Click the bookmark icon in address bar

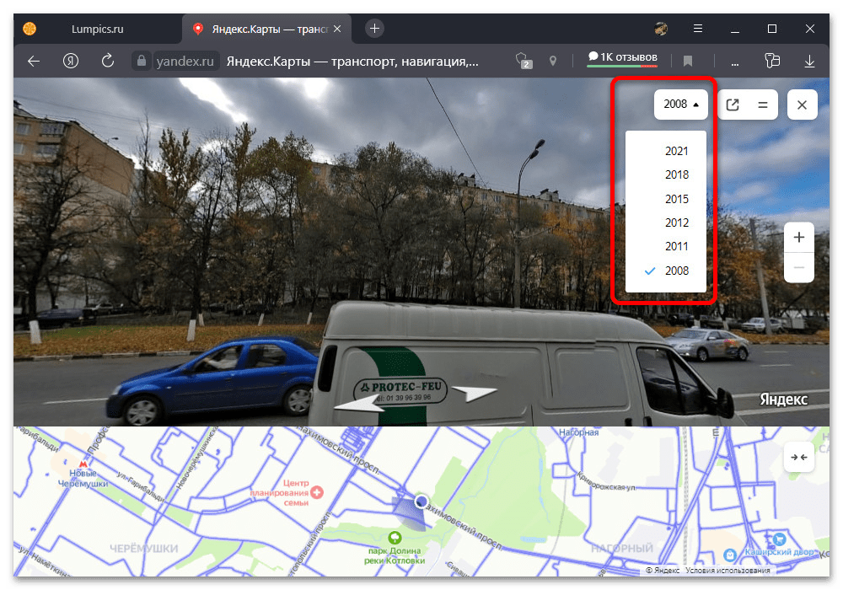click(x=688, y=61)
